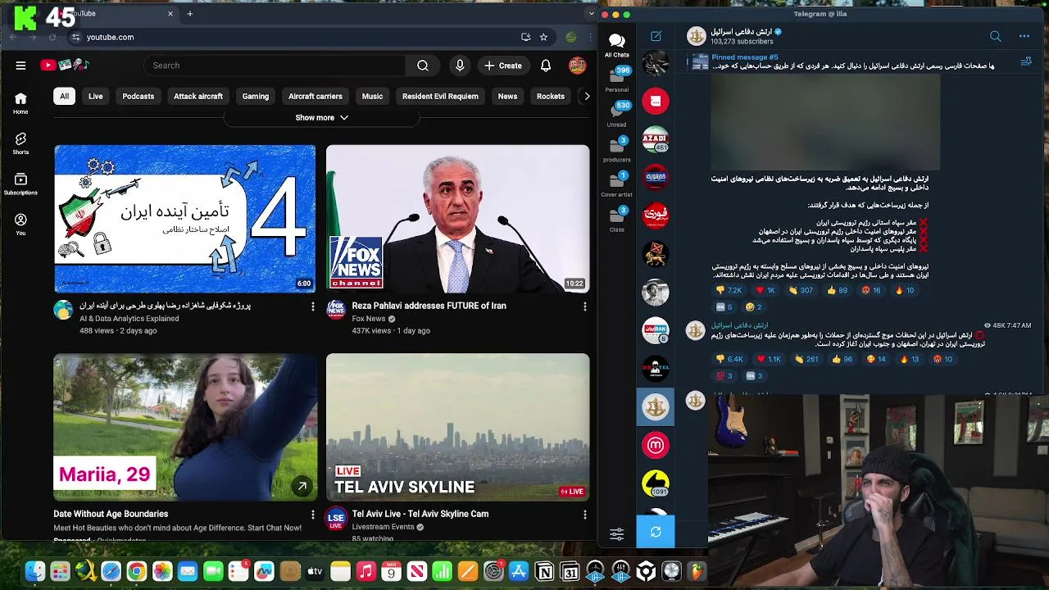Open the Mariia, 29 ad thumbnail
The width and height of the screenshot is (1049, 590).
tap(185, 427)
